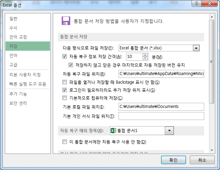
Task: Click the vertical scrollbar thumb
Action: (x=211, y=62)
